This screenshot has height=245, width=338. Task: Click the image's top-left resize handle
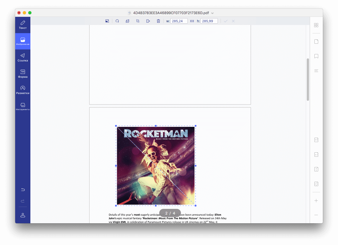point(116,126)
